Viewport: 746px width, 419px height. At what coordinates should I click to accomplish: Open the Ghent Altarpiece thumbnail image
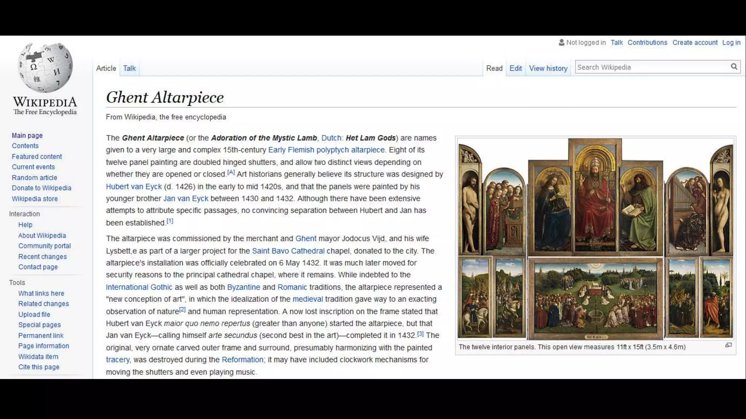tap(595, 239)
